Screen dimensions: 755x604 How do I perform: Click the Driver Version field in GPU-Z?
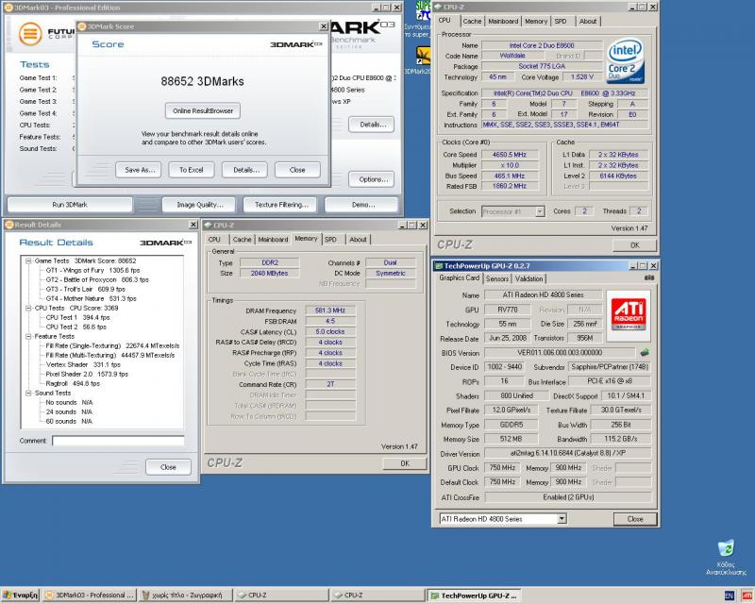tap(568, 453)
